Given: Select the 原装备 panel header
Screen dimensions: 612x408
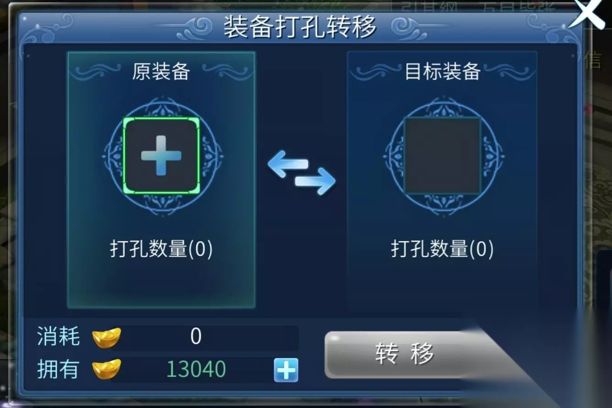Looking at the screenshot, I should pyautogui.click(x=161, y=72).
